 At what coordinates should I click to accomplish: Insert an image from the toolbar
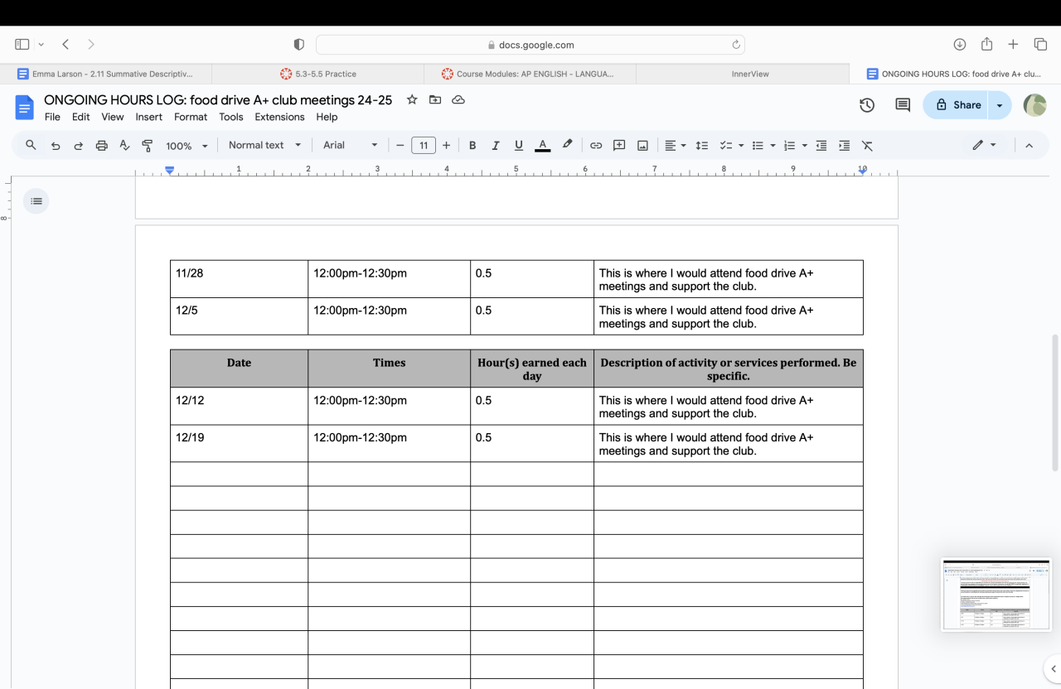[x=642, y=146]
